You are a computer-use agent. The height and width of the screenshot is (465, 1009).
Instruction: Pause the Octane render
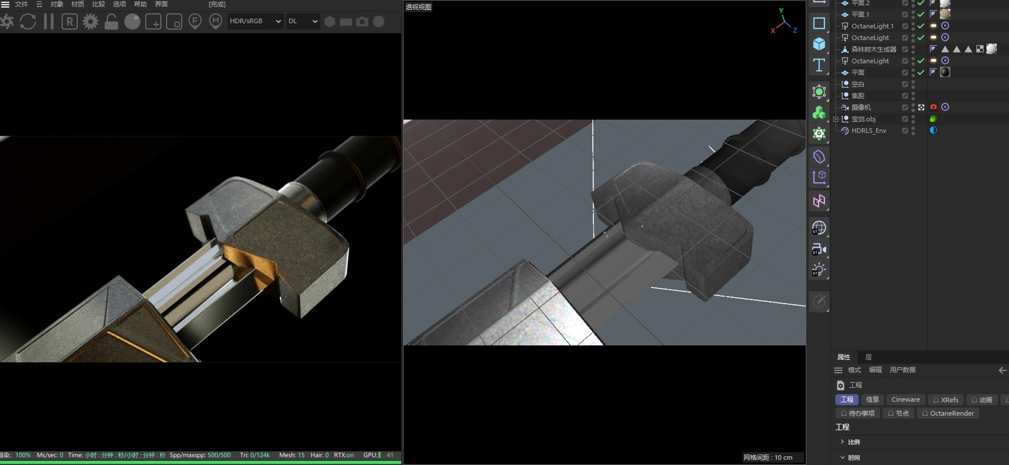[49, 21]
